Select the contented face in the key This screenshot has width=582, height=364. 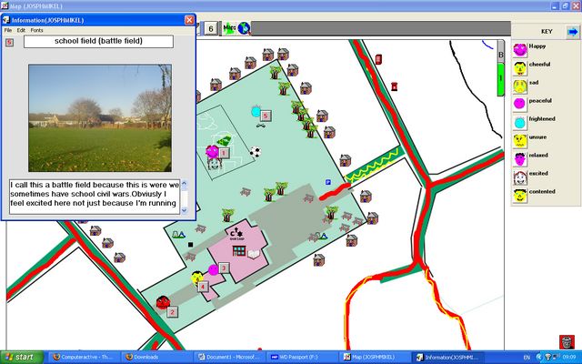coord(520,196)
